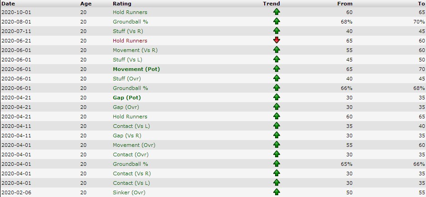Click the Trend column header
Screen dimensions: 426x197
click(x=271, y=4)
